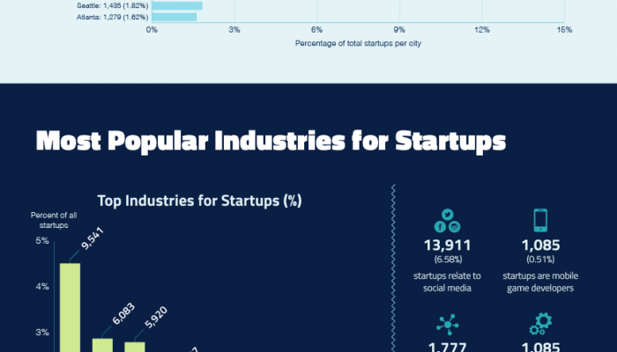Image resolution: width=617 pixels, height=352 pixels.
Task: Click the Facebook icon in social cluster
Action: click(440, 227)
